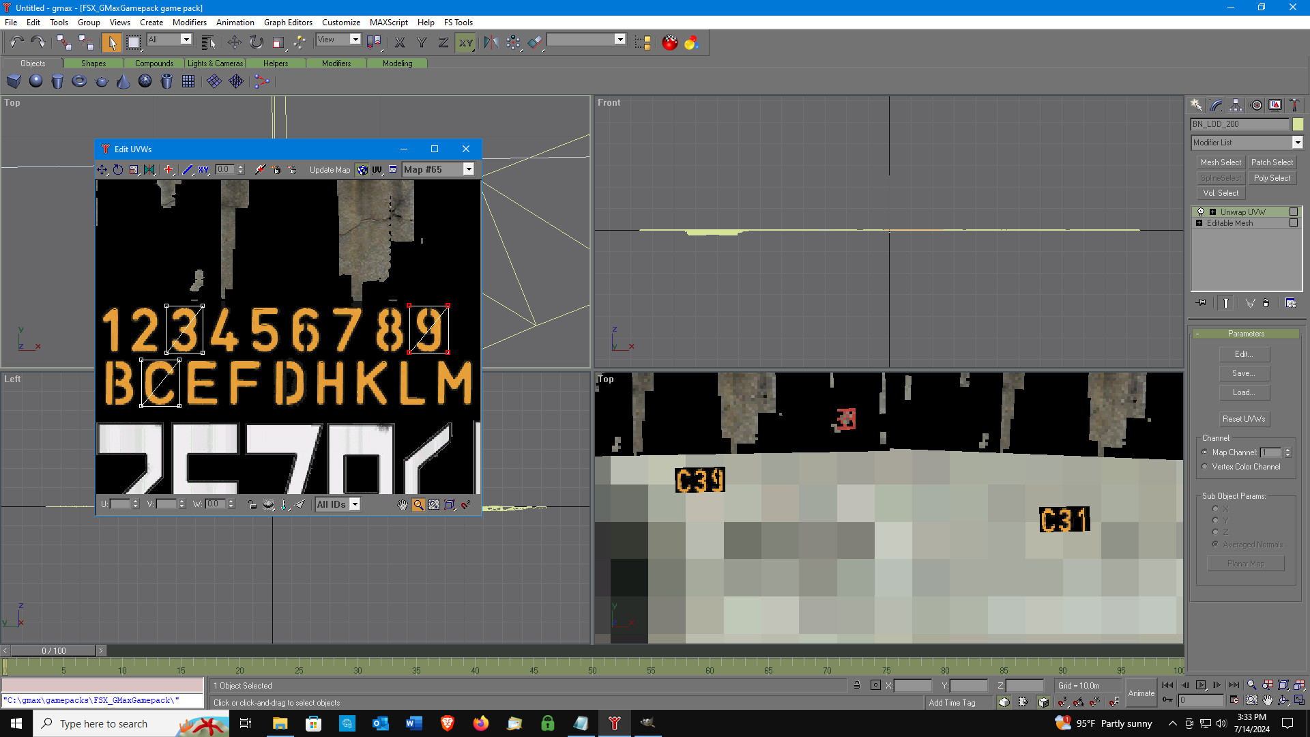Toggle the Unwrap UVW lightbulb visibility
The image size is (1310, 737).
1201,212
